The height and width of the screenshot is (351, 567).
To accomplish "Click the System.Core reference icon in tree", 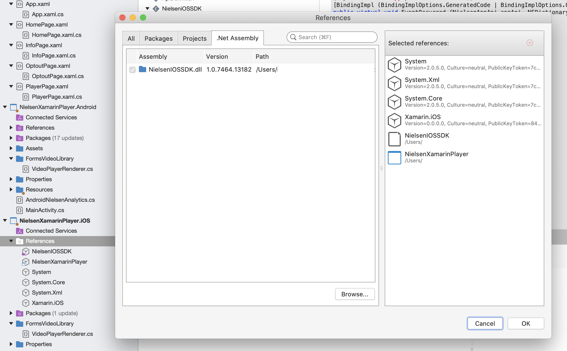I will tap(26, 282).
